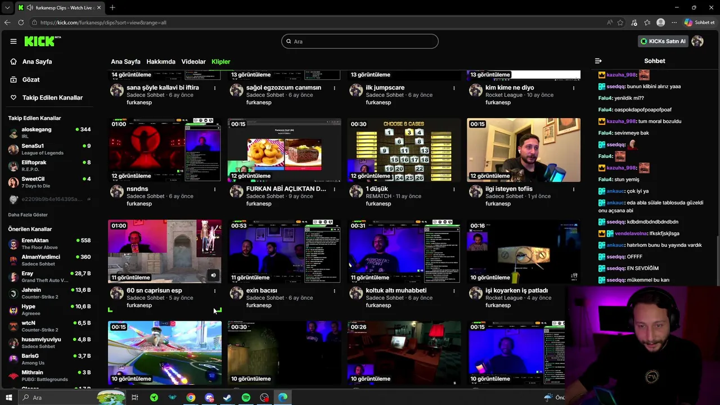Open SweetCil channel in followed list
Screen dimensions: 720x405
click(x=49, y=182)
